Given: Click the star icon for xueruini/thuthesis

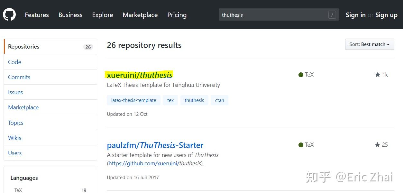Looking at the screenshot, I should tap(378, 75).
